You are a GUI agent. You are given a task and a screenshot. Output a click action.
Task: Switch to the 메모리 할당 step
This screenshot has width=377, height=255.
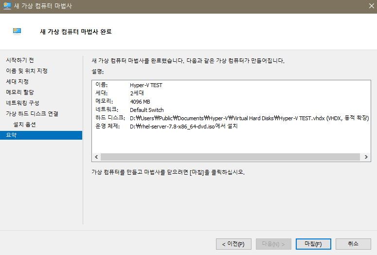pyautogui.click(x=20, y=92)
